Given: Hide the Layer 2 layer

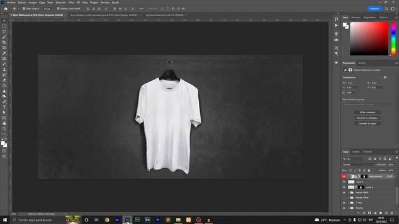Looking at the screenshot, I should pyautogui.click(x=344, y=182).
